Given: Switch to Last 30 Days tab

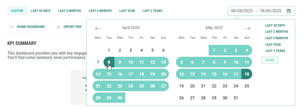Looking at the screenshot, I should 41,11.
